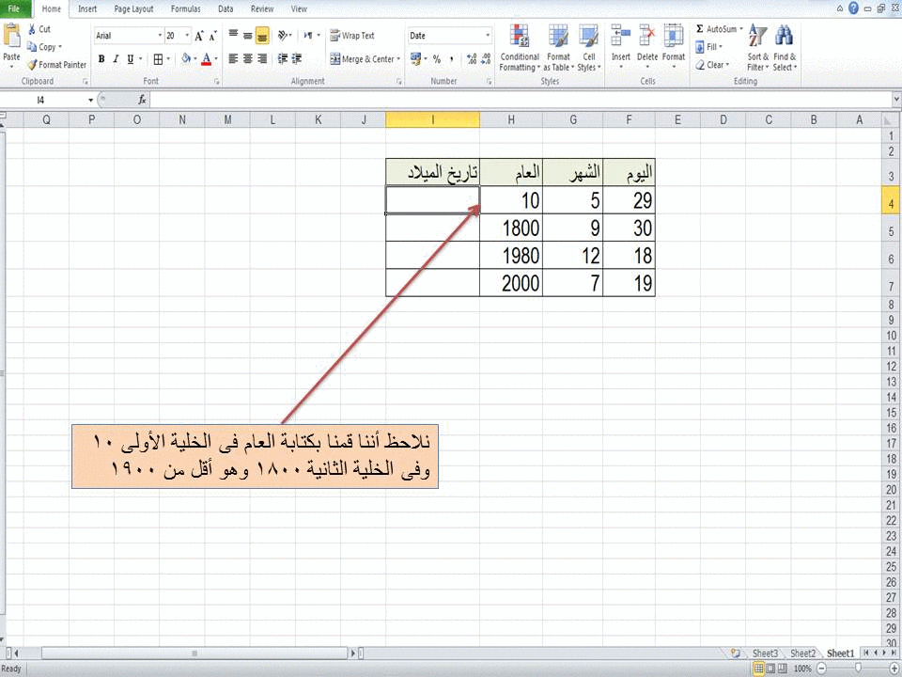This screenshot has width=902, height=677.
Task: Click Decrease Decimal icon
Action: [x=486, y=58]
